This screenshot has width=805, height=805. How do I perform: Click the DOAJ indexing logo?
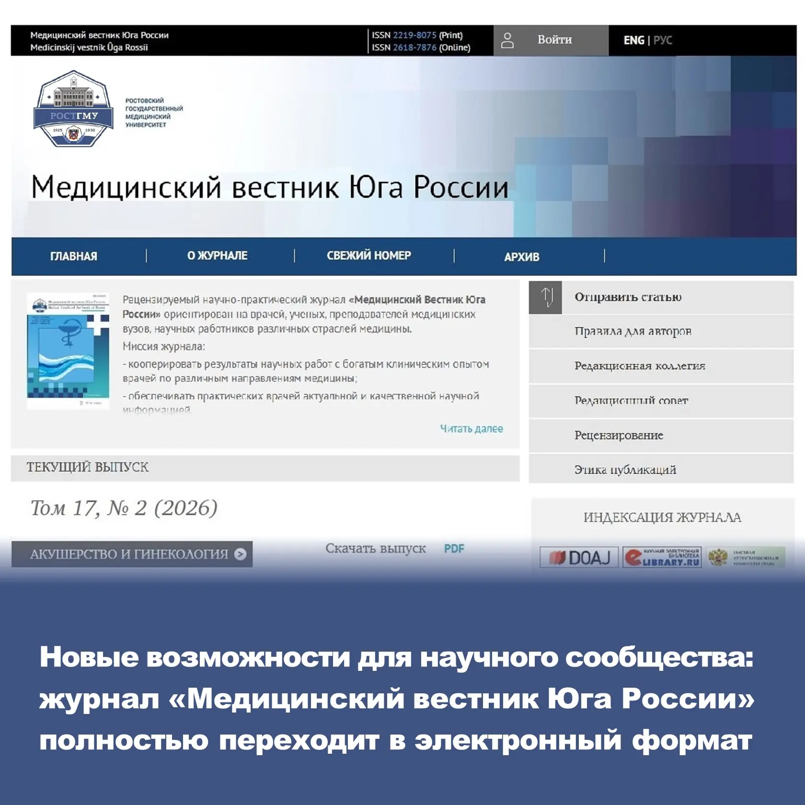[579, 558]
